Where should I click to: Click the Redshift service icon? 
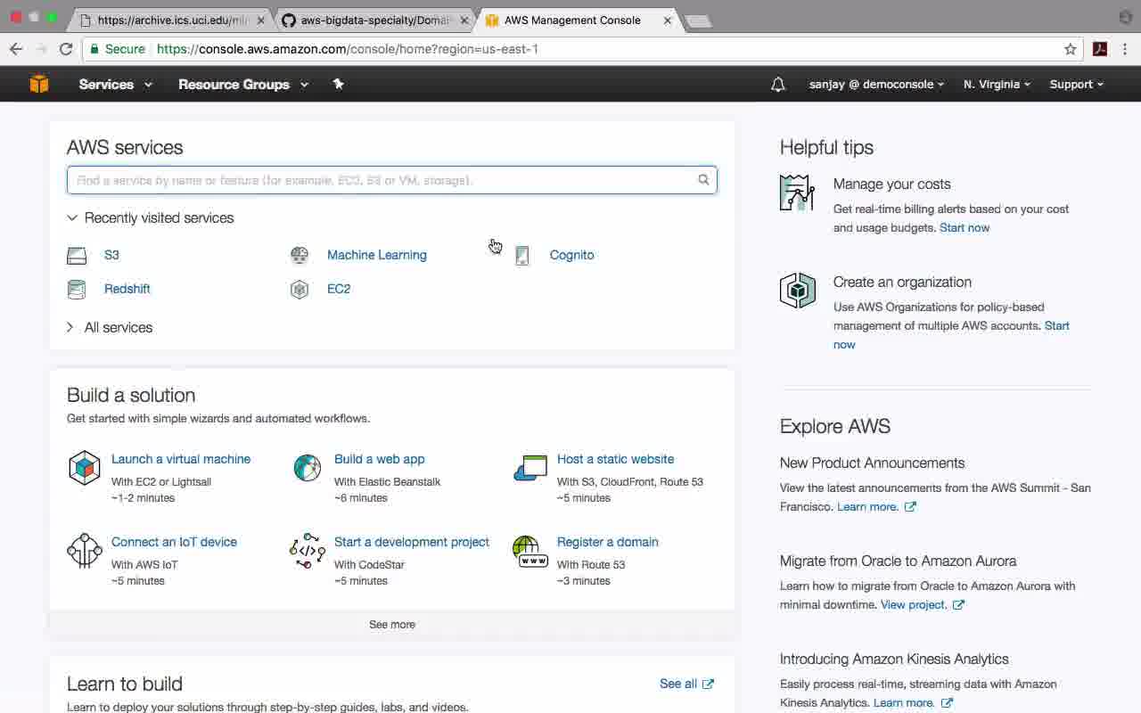tap(77, 289)
